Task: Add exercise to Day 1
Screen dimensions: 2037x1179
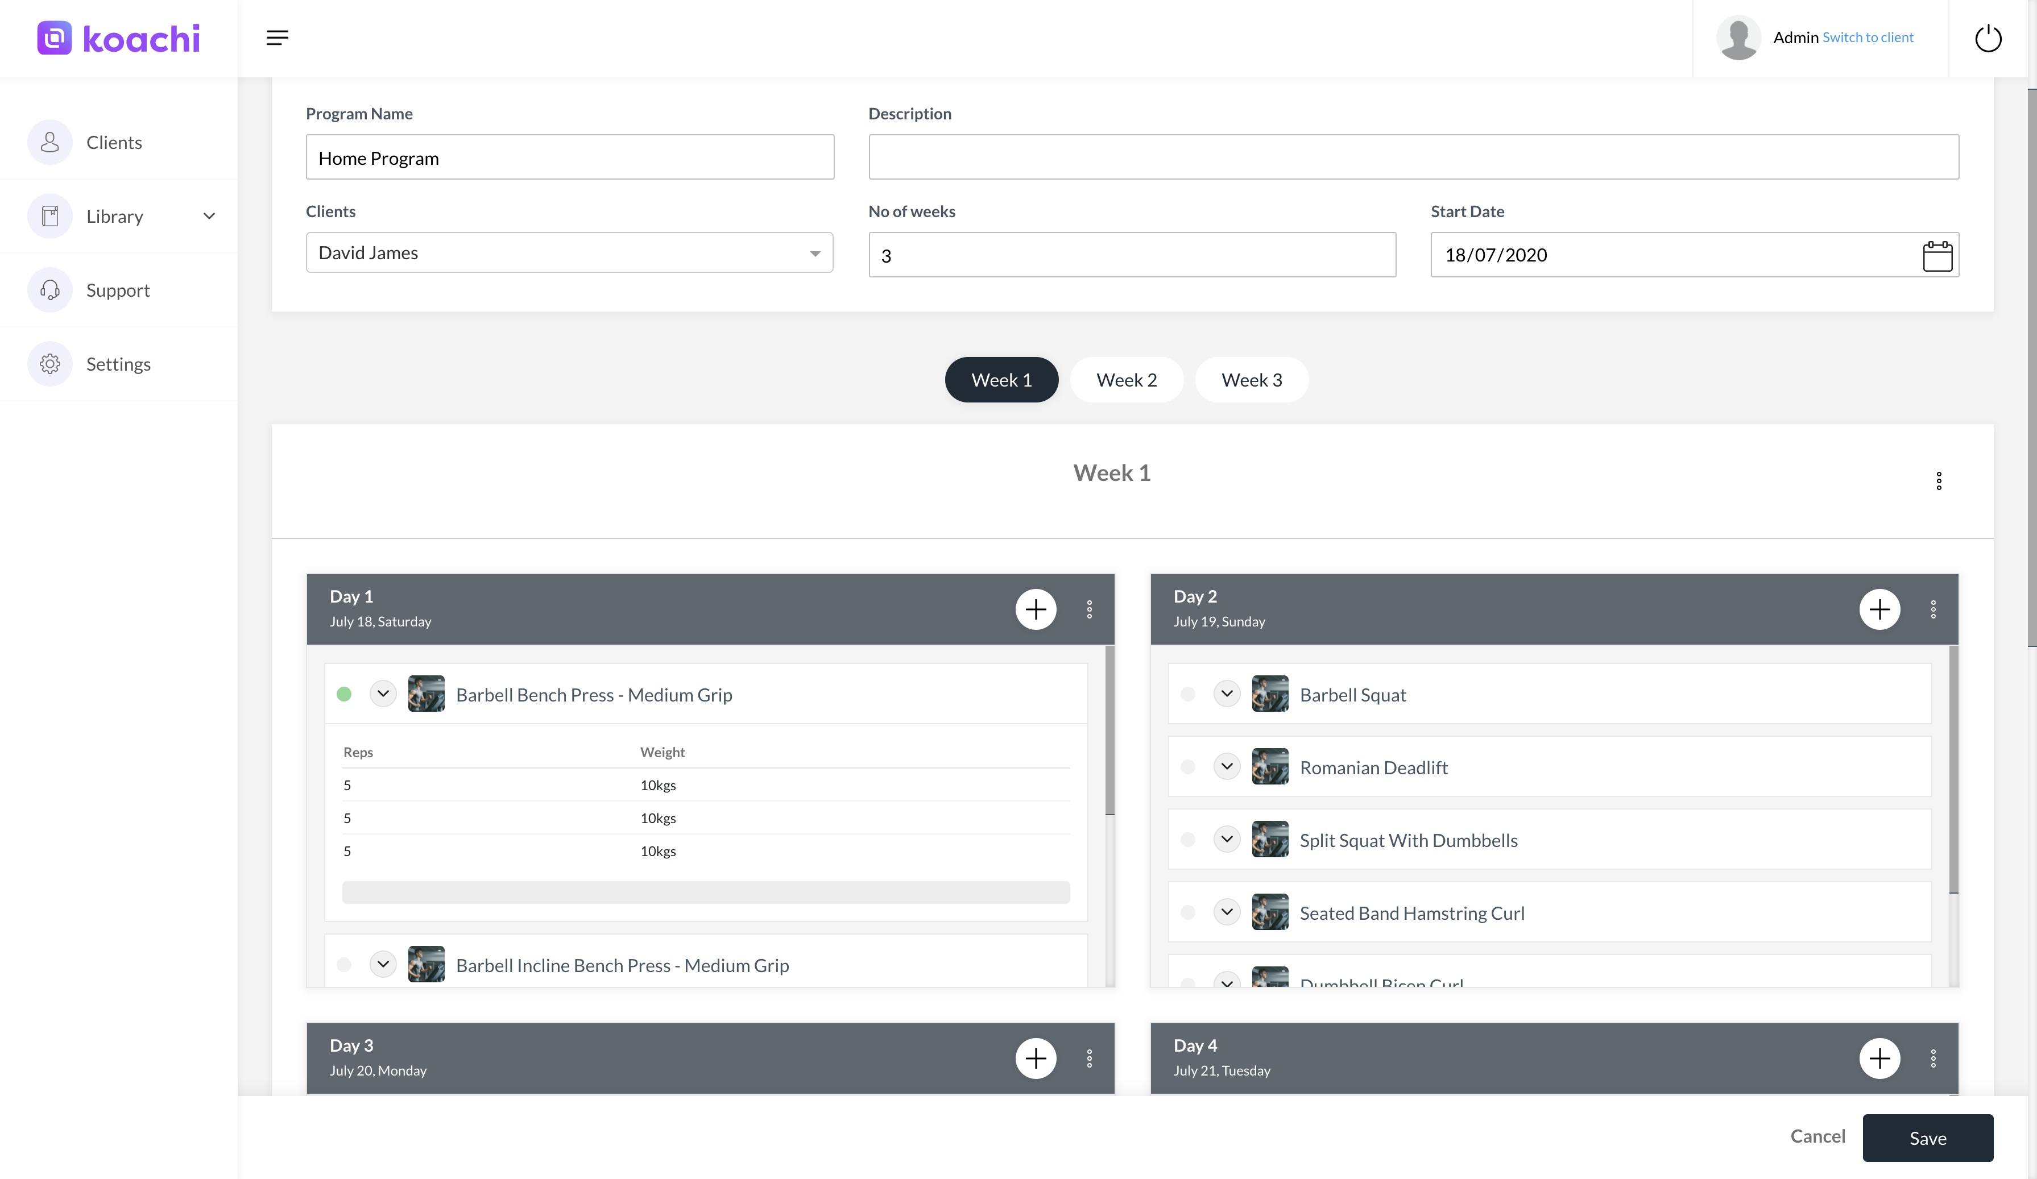Action: 1036,609
